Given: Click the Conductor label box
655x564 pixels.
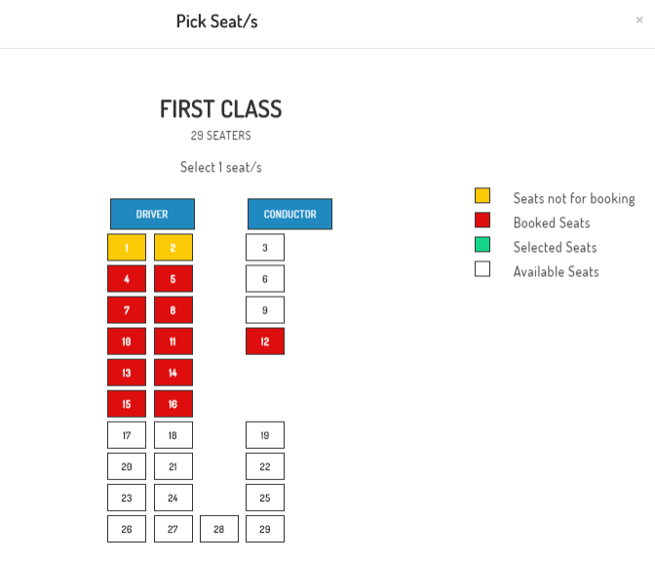Looking at the screenshot, I should tap(289, 214).
